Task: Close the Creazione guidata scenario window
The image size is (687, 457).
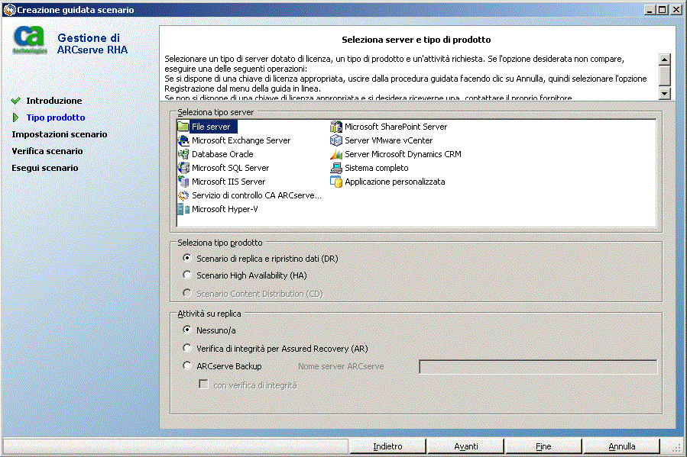Action: click(676, 10)
